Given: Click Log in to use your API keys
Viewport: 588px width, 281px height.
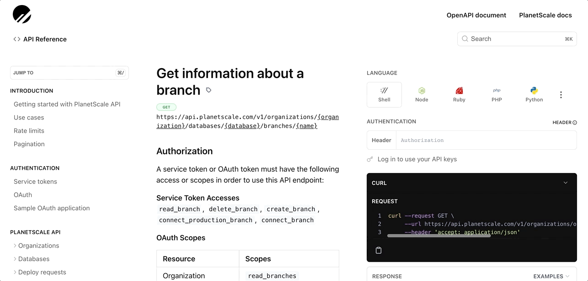Looking at the screenshot, I should 417,159.
